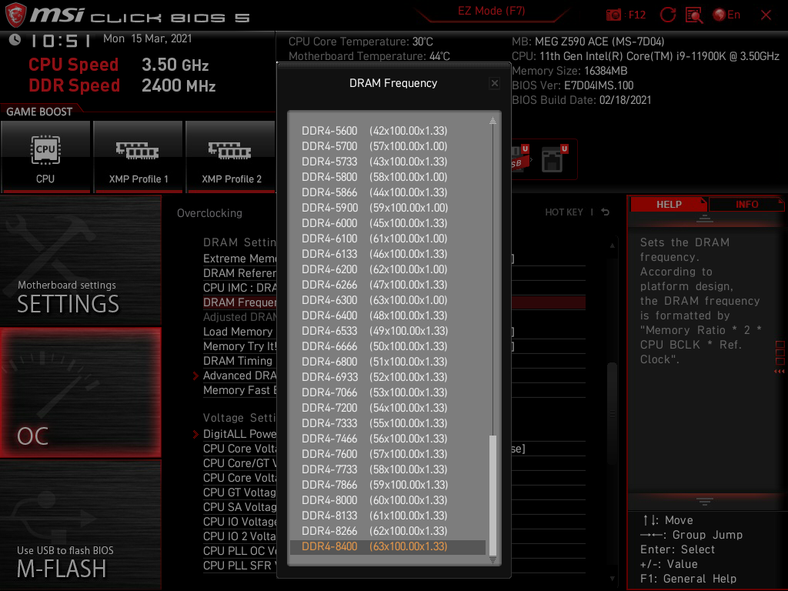Image resolution: width=788 pixels, height=591 pixels.
Task: Select DDR4-6266 frequency option
Action: (x=388, y=285)
